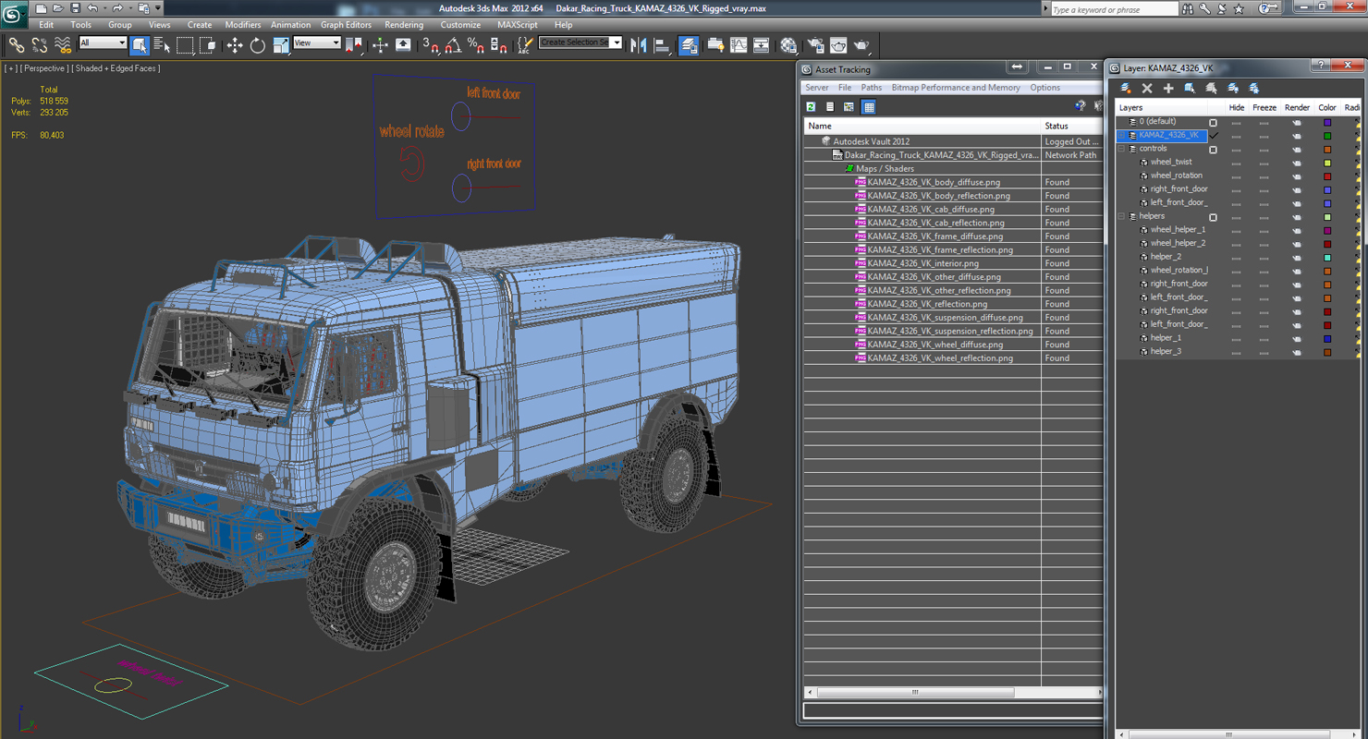Click the Mirror tool

(x=639, y=44)
